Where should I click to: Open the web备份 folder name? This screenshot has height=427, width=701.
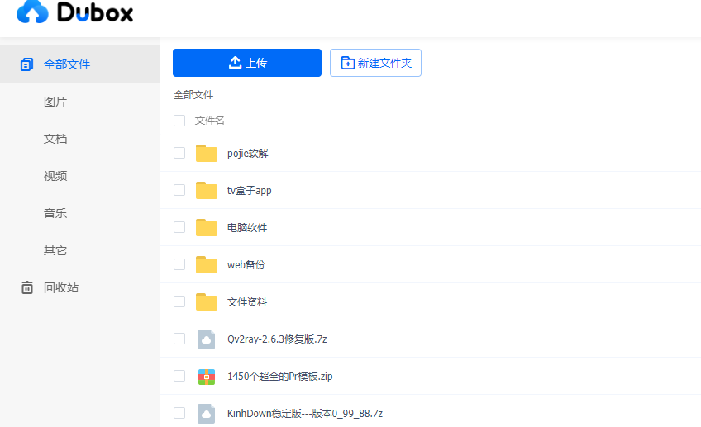246,264
